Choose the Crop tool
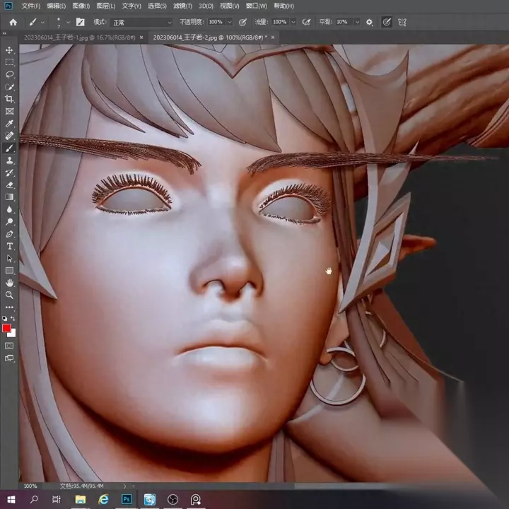509x509 pixels. [10, 99]
